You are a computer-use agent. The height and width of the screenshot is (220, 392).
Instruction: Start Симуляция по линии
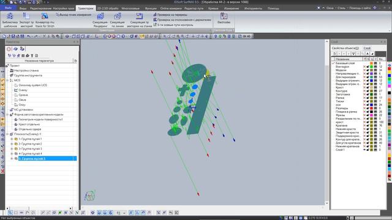click(117, 20)
